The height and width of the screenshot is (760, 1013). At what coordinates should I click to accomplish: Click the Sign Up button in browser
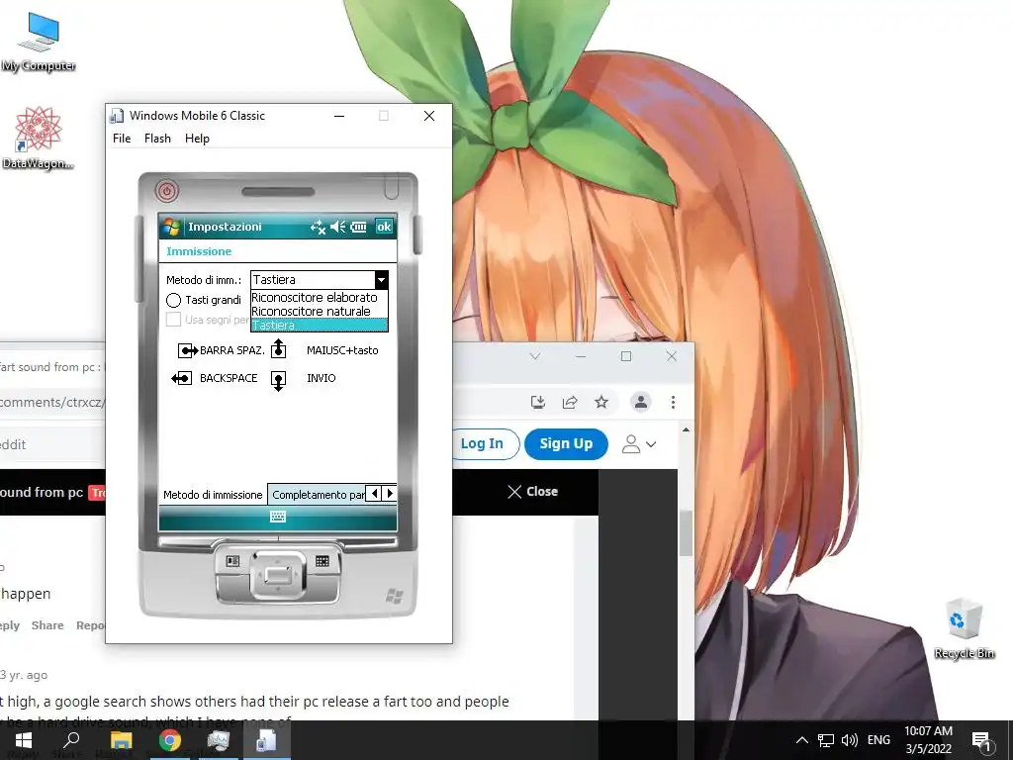tap(566, 443)
